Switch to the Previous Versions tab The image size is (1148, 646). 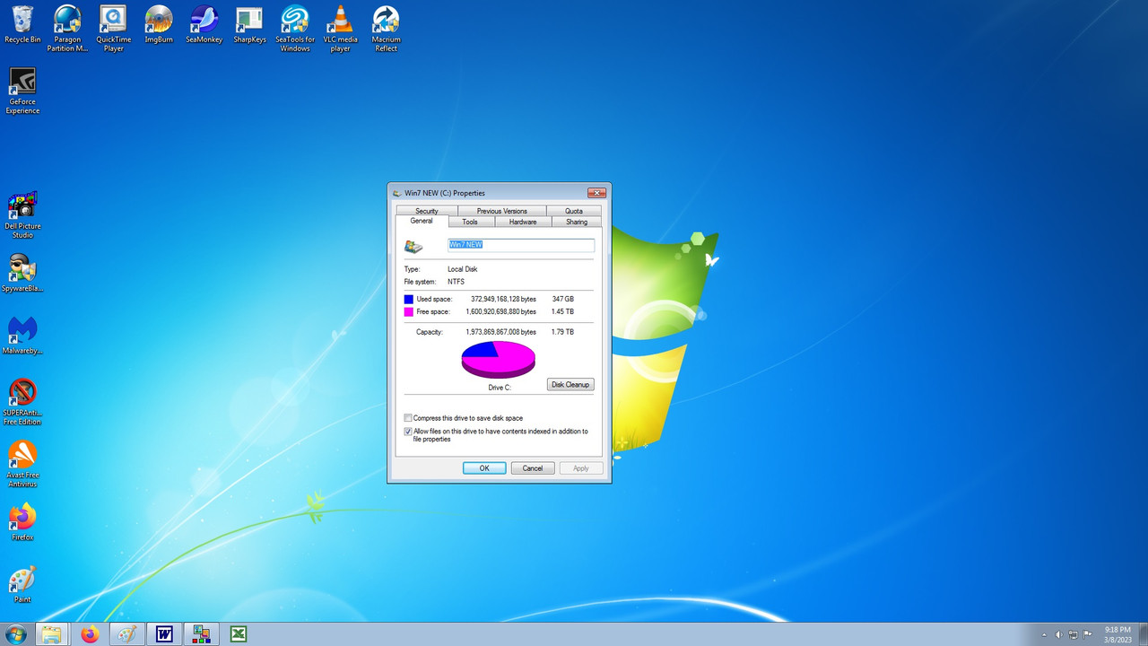tap(502, 211)
